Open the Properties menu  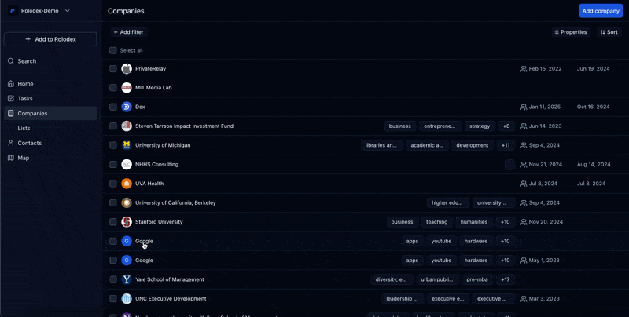click(x=570, y=32)
